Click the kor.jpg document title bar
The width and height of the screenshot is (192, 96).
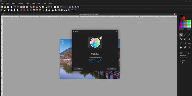tap(89, 14)
